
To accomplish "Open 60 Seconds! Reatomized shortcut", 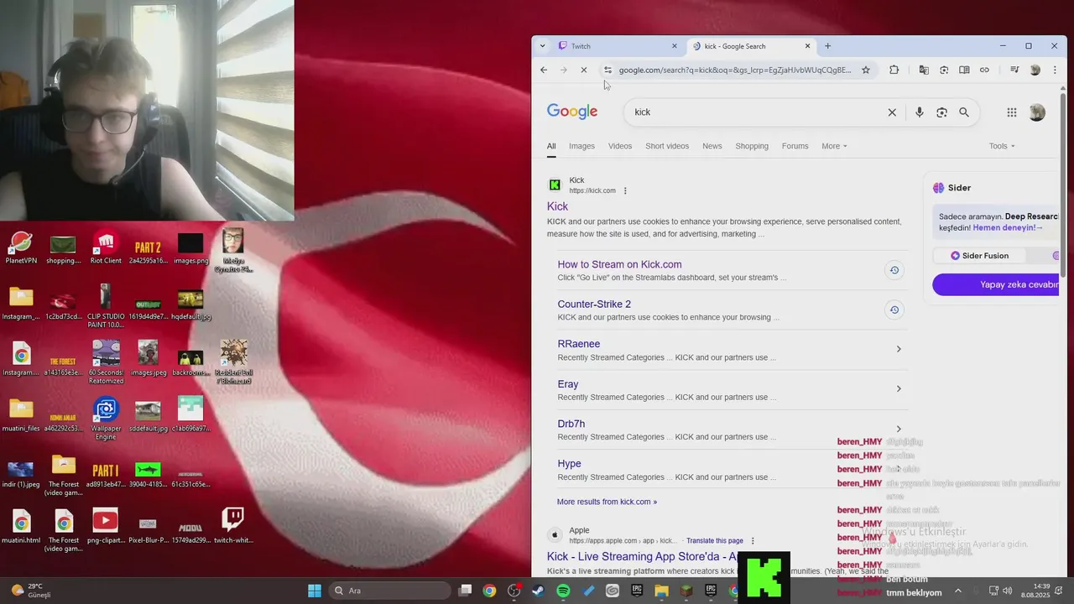I will 106,362.
